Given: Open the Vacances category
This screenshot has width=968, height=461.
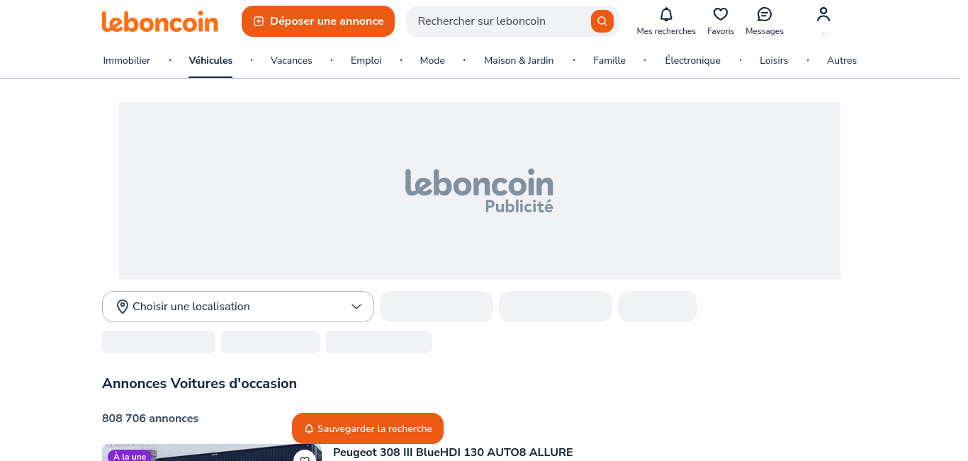Looking at the screenshot, I should (x=291, y=61).
